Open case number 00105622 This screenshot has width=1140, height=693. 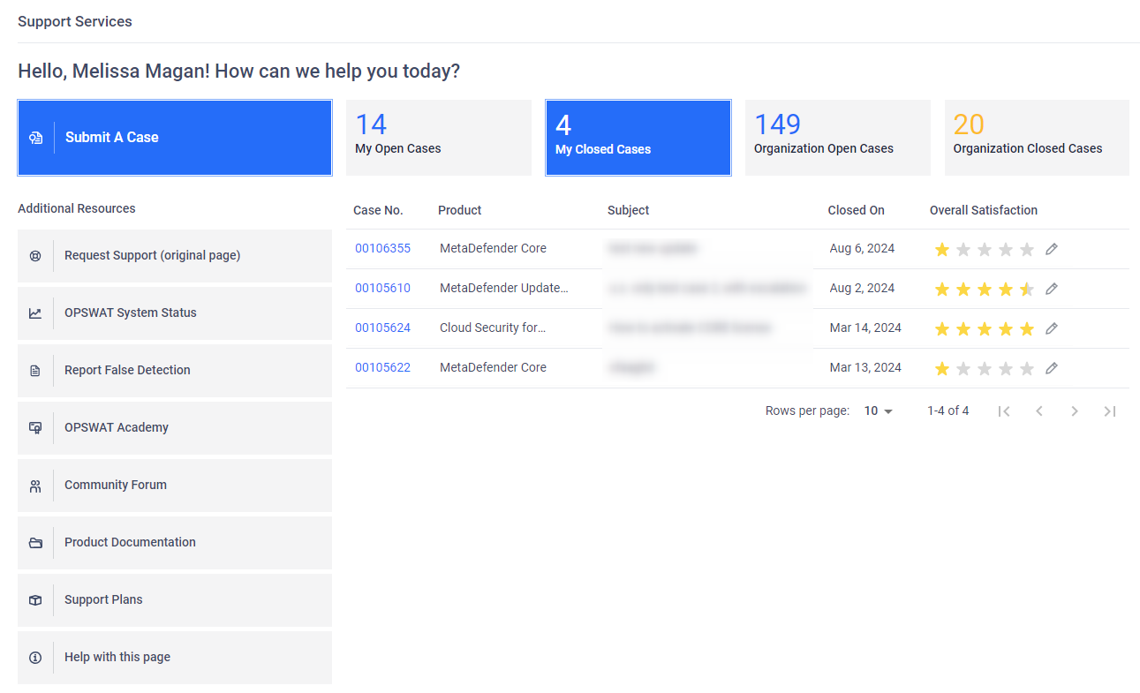point(382,368)
